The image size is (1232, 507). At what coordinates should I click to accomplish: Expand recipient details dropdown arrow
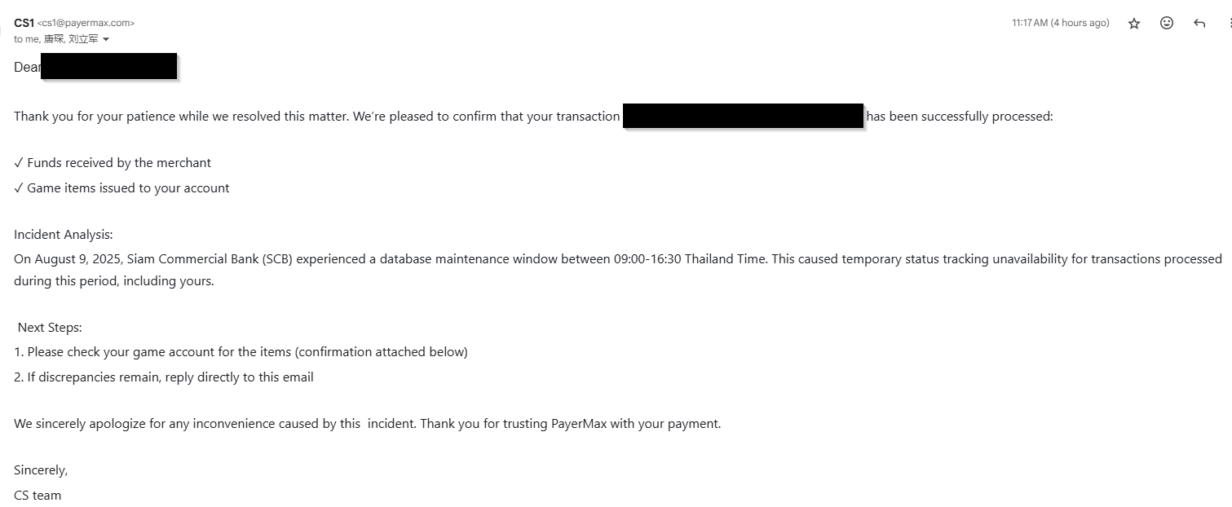[x=106, y=39]
